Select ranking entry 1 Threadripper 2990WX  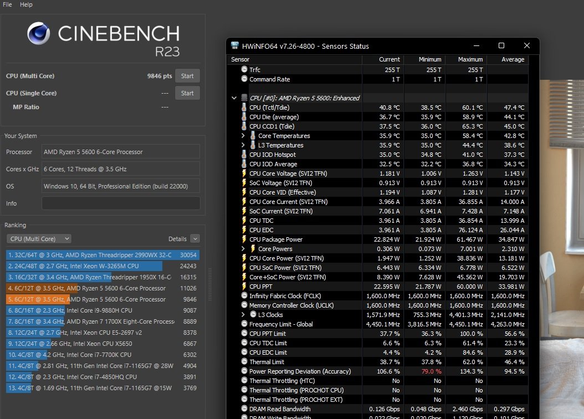(103, 255)
